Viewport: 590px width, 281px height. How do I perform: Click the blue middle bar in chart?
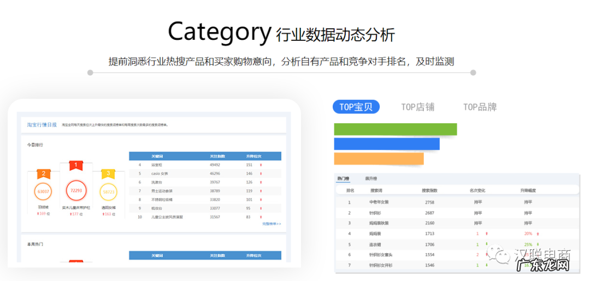[x=386, y=144]
